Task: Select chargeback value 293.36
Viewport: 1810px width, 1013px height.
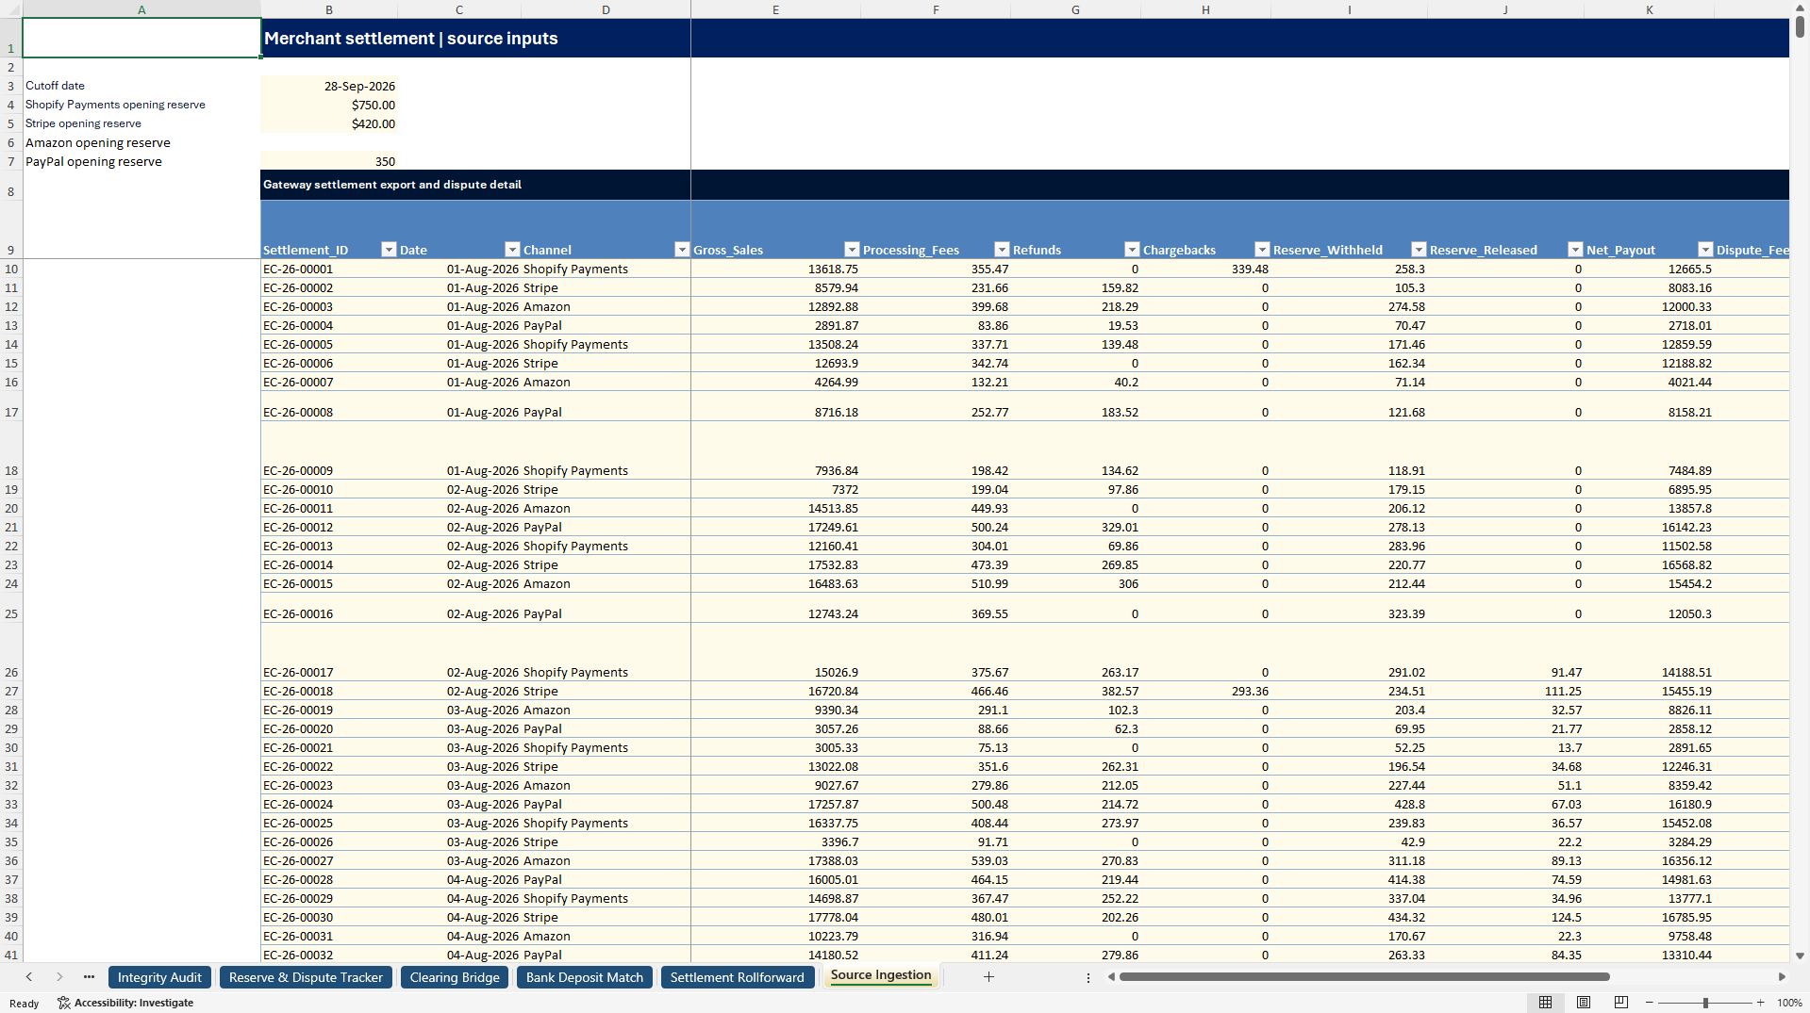Action: [x=1205, y=691]
